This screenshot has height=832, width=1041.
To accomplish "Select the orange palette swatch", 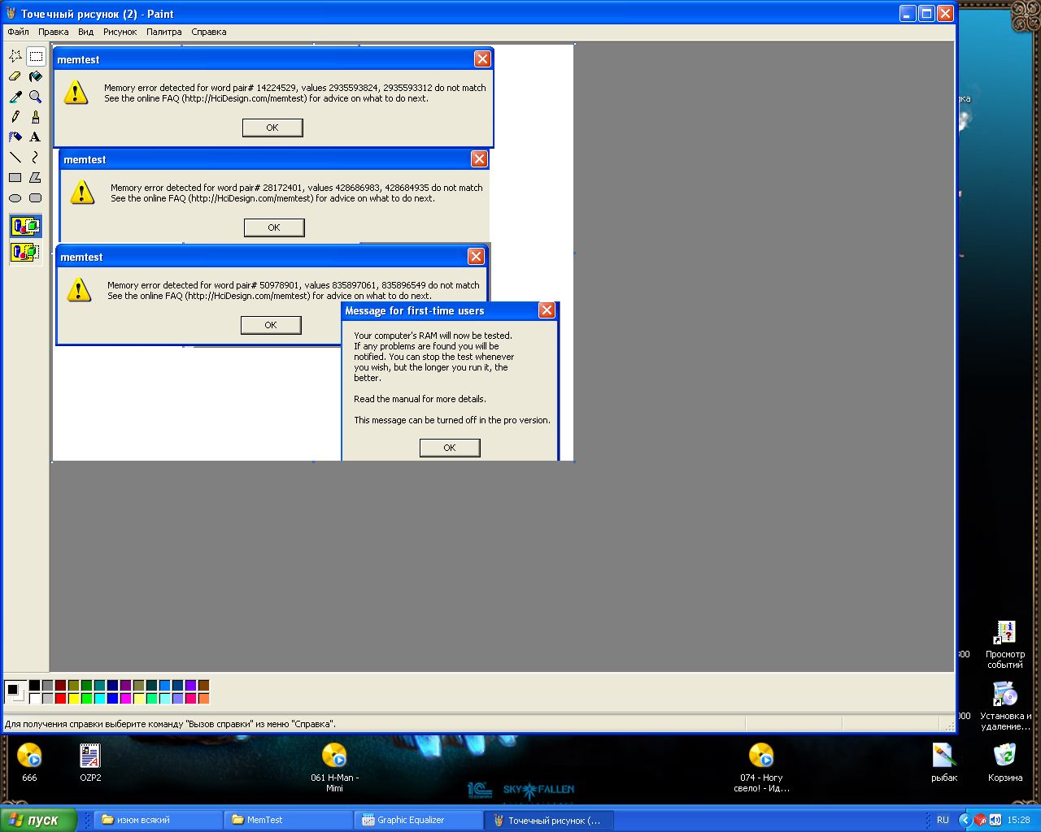I will coord(203,699).
